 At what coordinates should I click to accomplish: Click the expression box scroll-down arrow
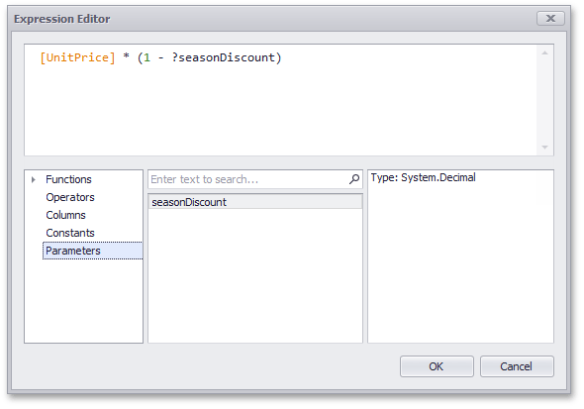click(x=544, y=148)
